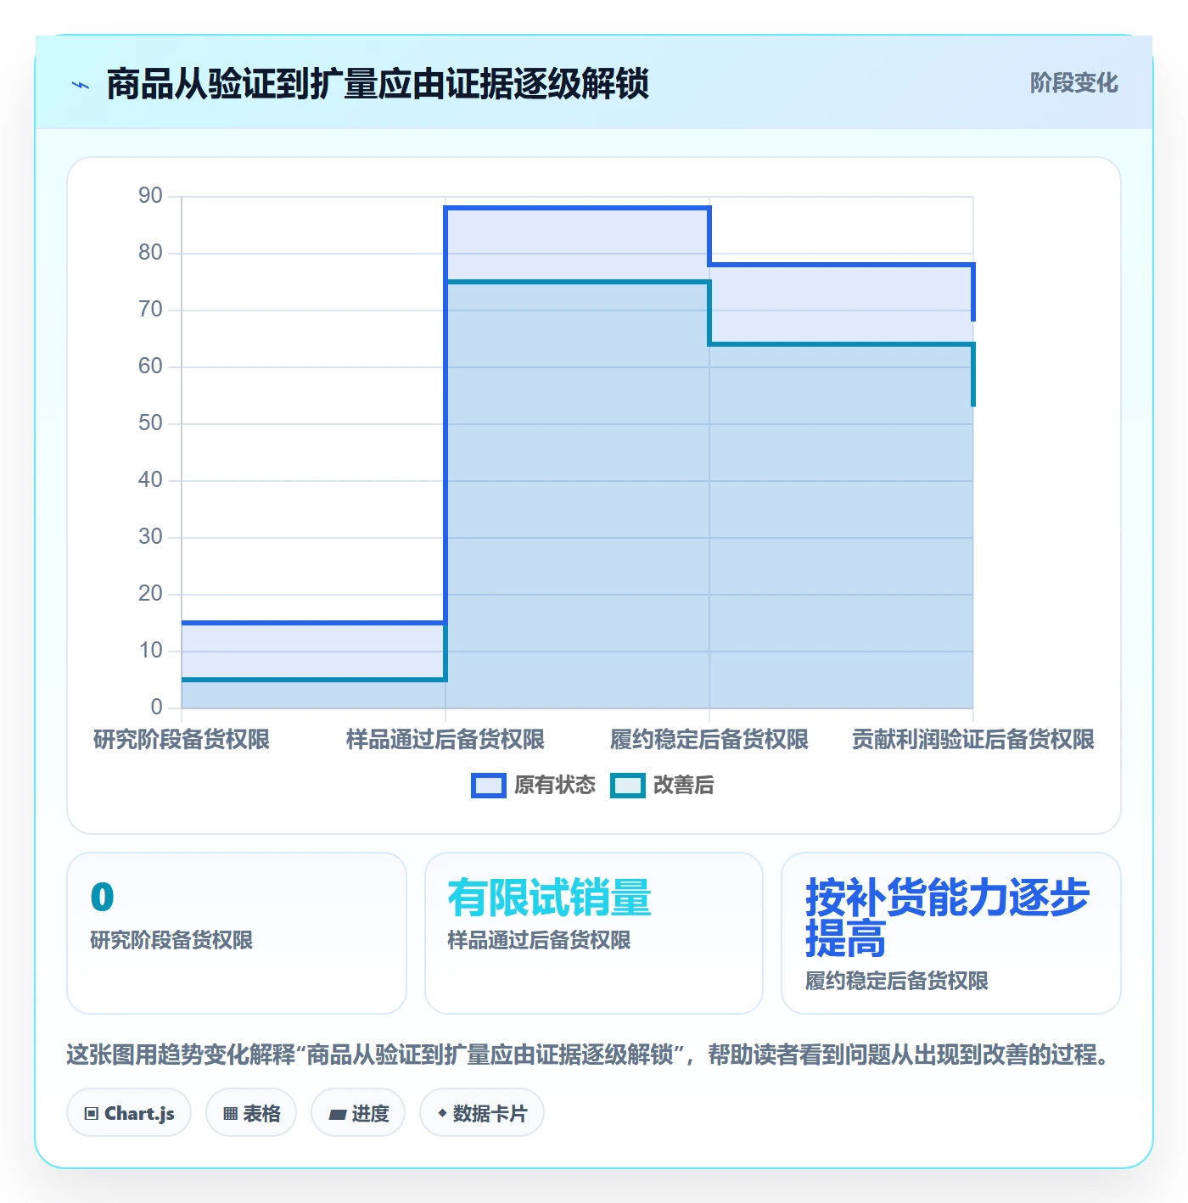The height and width of the screenshot is (1203, 1188).
Task: Click the 研究阶段备货权限 card caption
Action: 171,940
